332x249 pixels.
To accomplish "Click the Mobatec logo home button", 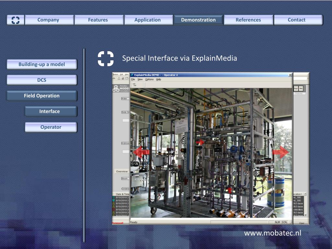I will pyautogui.click(x=16, y=20).
